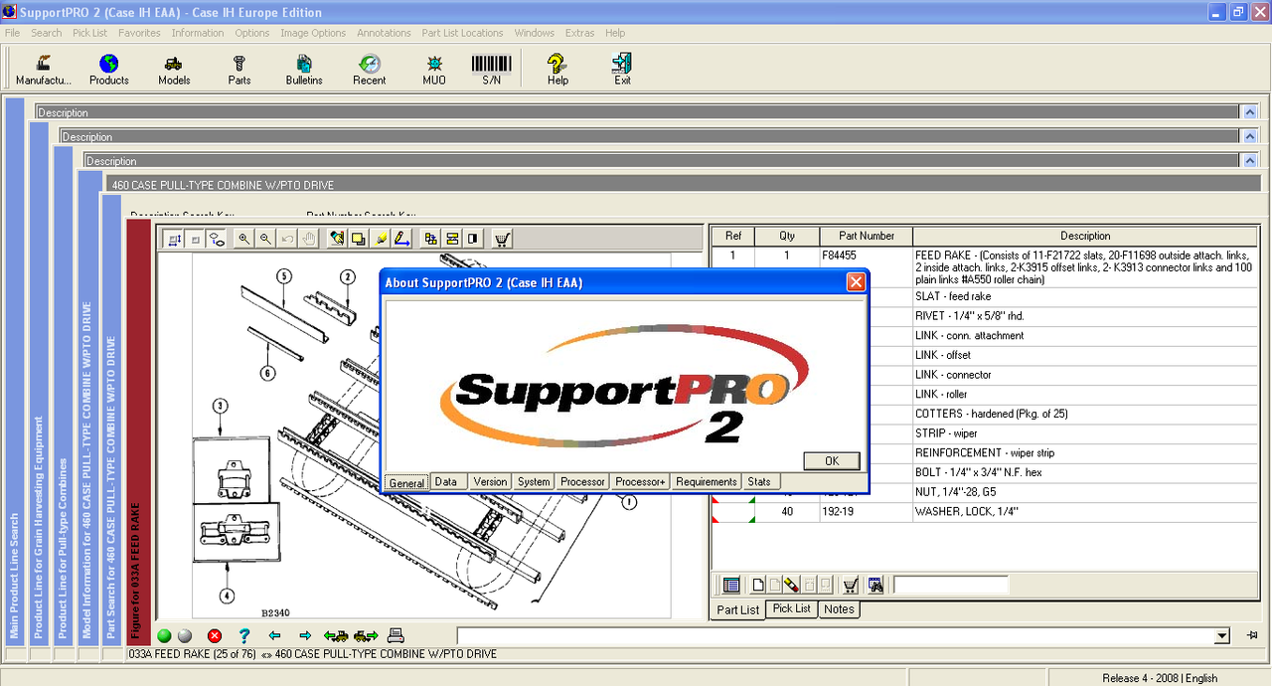Open the bottom combo box dropdown arrow
The image size is (1272, 686).
pos(1222,635)
